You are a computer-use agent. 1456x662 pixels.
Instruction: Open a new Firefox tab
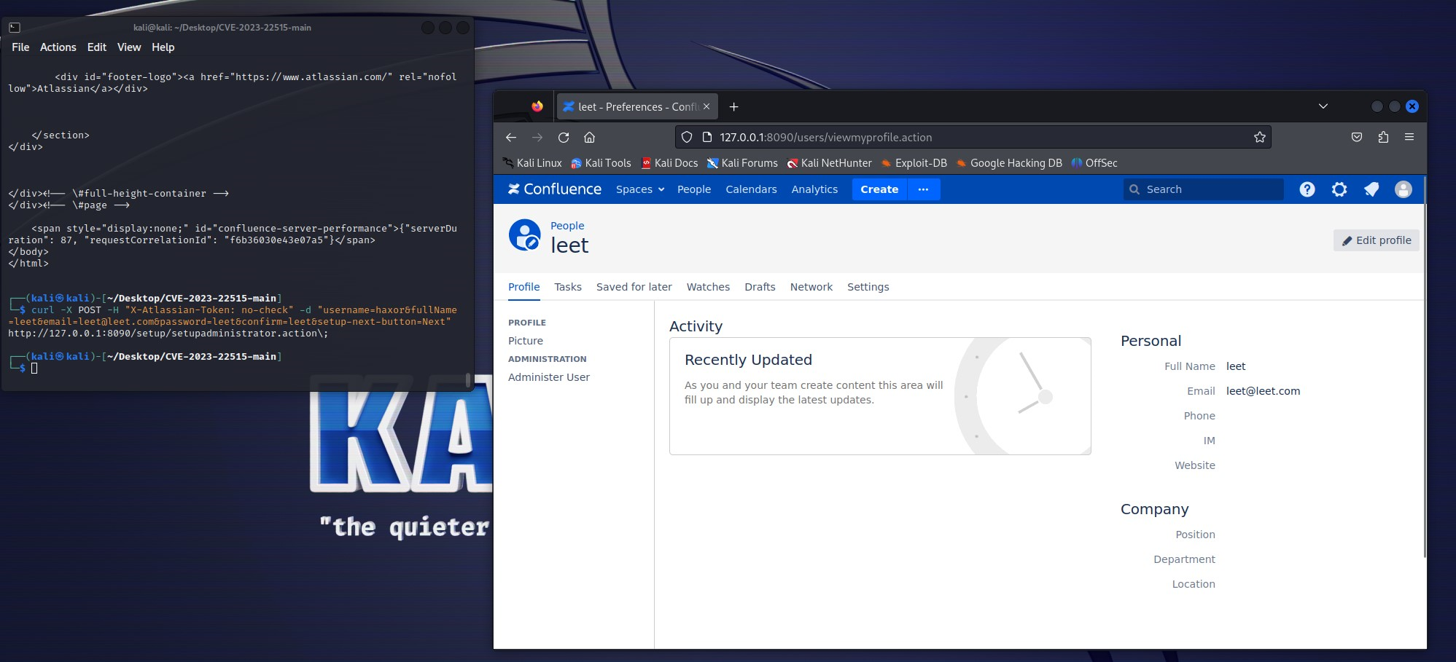(x=734, y=106)
